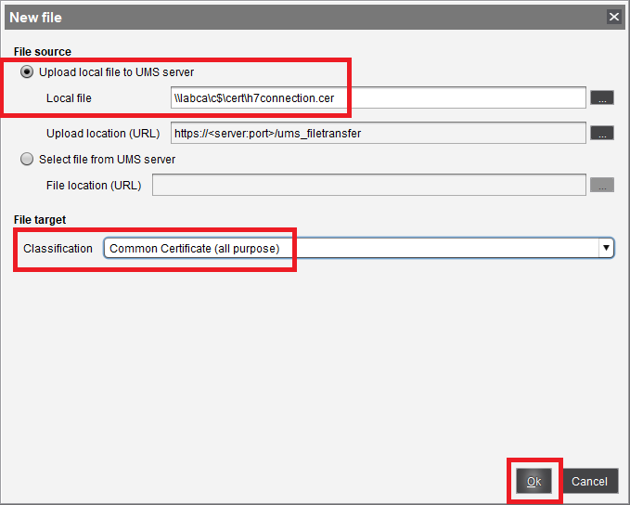Image resolution: width=630 pixels, height=505 pixels.
Task: Choose "Select file from UMS server" radio option
Action: 27,159
